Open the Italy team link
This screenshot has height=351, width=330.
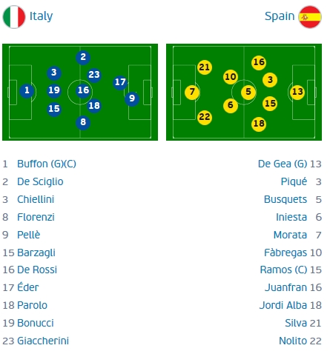41,16
